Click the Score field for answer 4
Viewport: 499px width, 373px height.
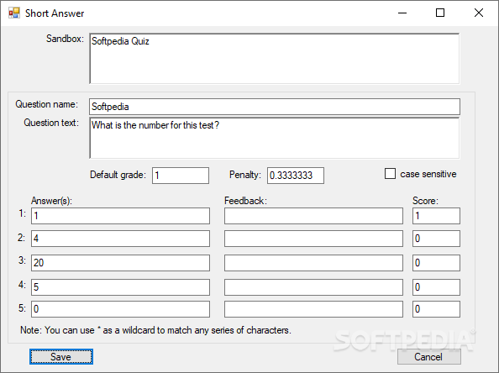click(x=436, y=287)
